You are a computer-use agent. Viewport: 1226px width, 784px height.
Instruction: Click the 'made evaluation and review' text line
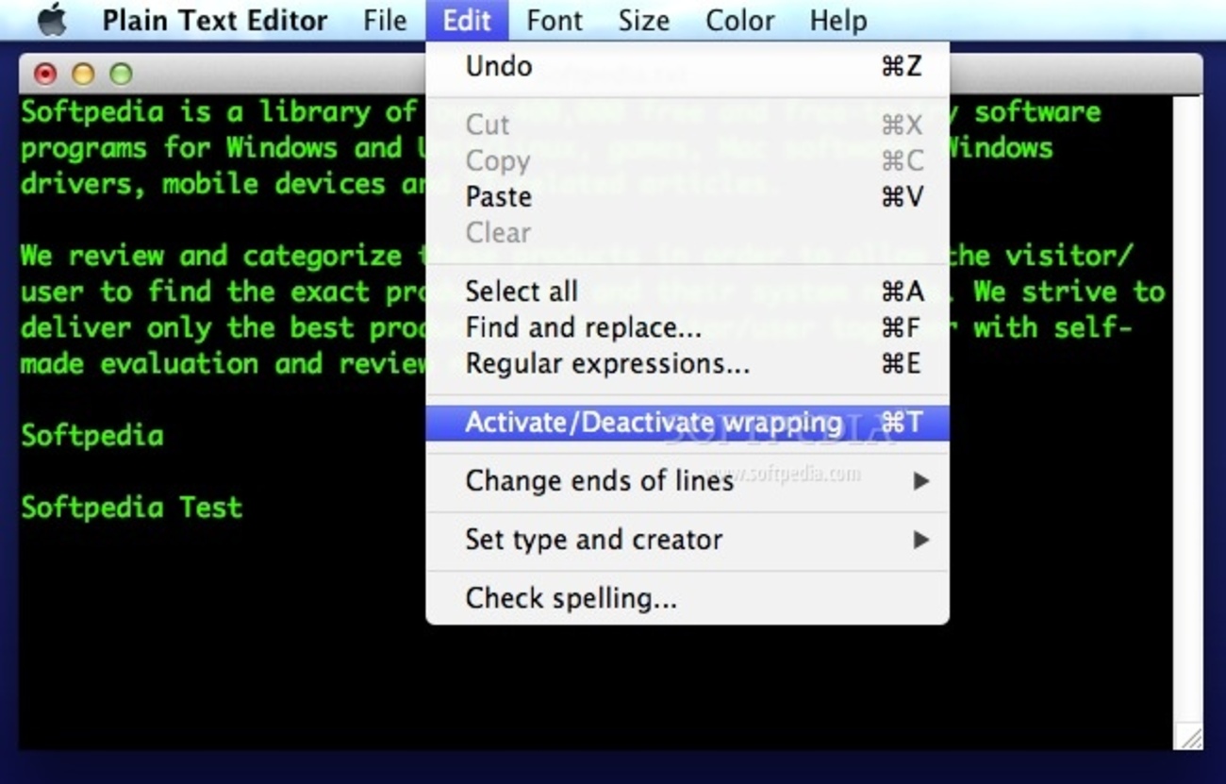coord(224,364)
